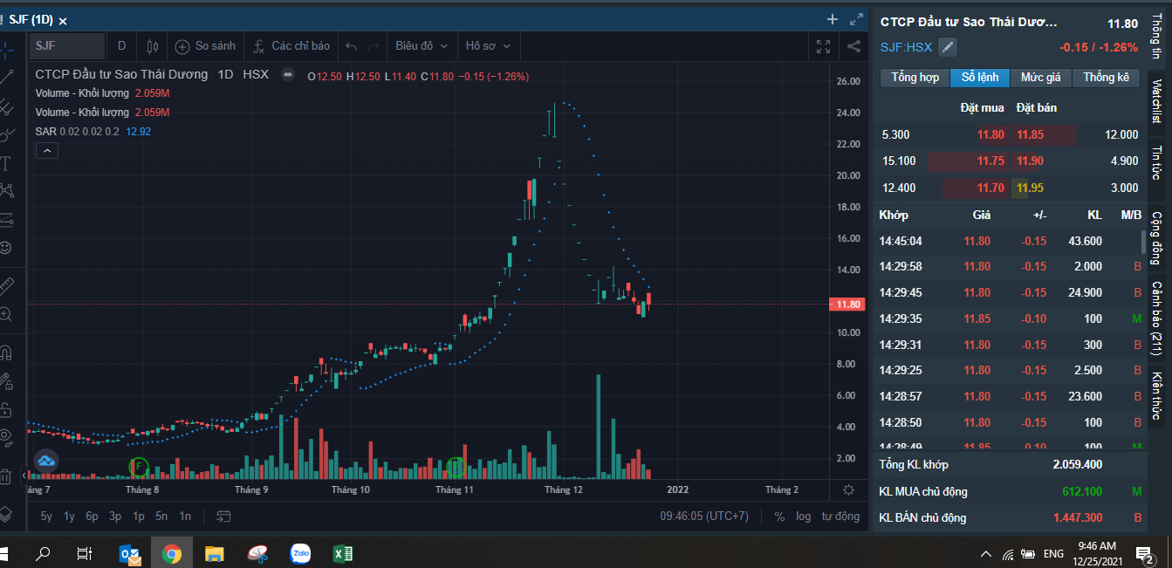Click the SJF symbol input field
Viewport: 1172px width, 568px height.
click(x=67, y=46)
